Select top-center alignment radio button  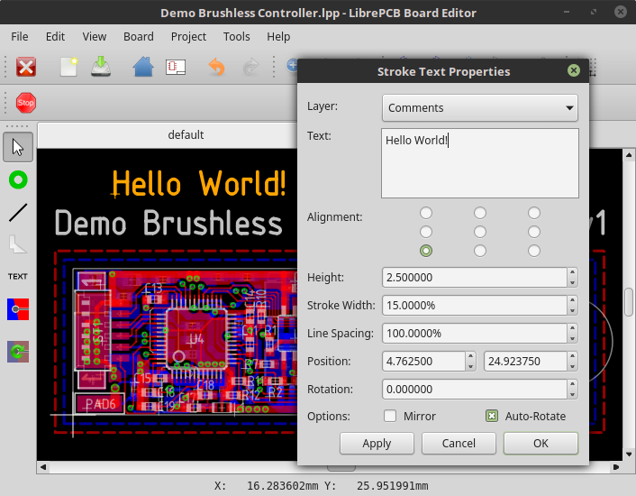tap(480, 213)
